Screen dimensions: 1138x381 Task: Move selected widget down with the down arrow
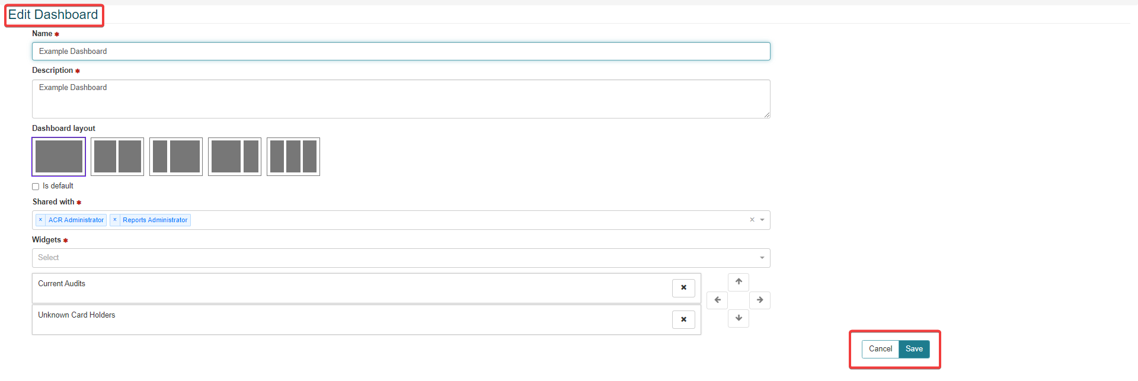point(738,318)
